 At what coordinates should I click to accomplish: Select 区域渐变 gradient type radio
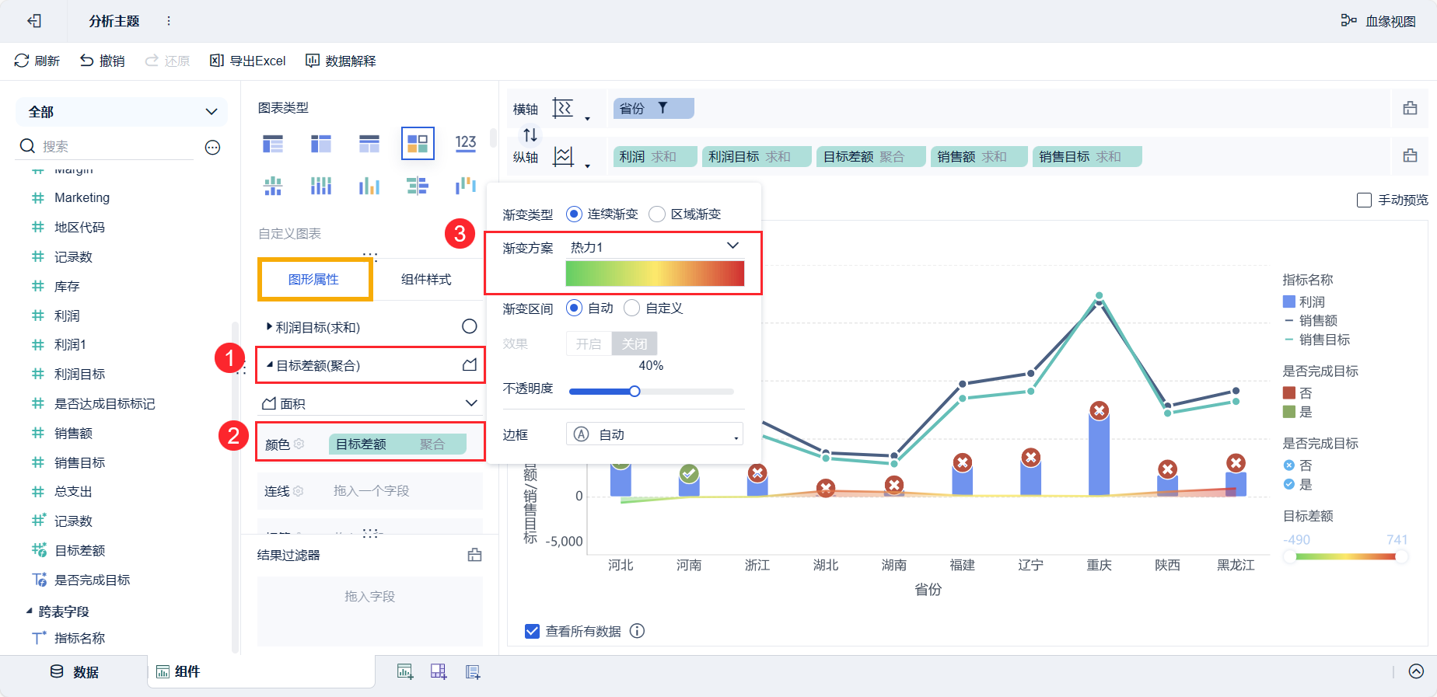[657, 214]
